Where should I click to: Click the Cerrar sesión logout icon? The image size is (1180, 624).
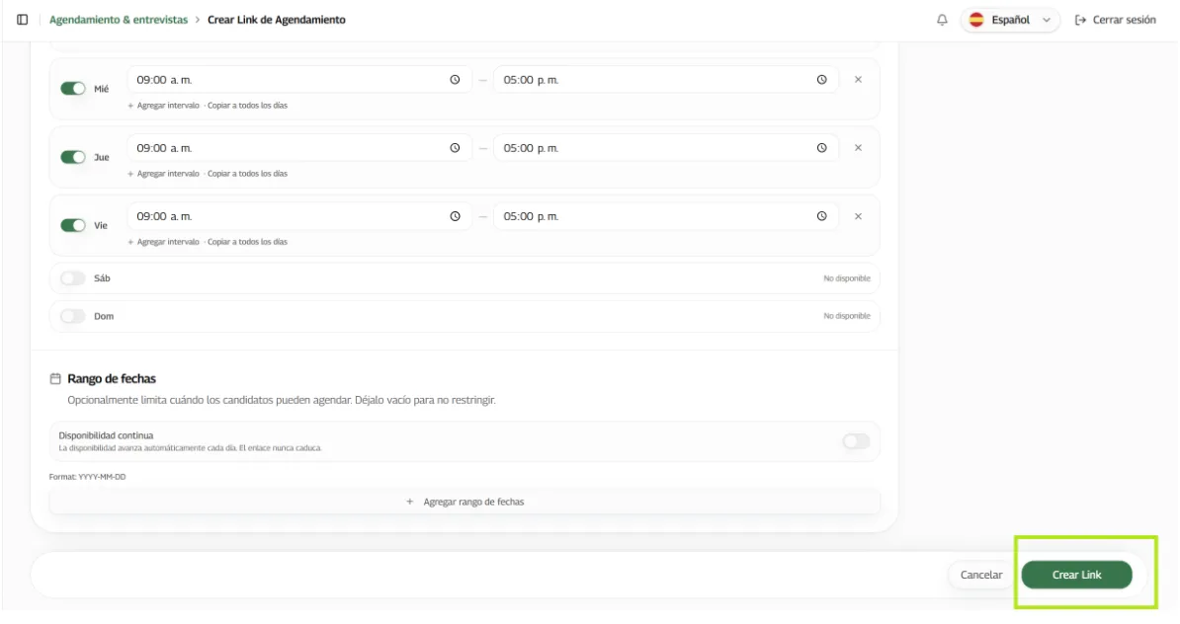click(1080, 21)
